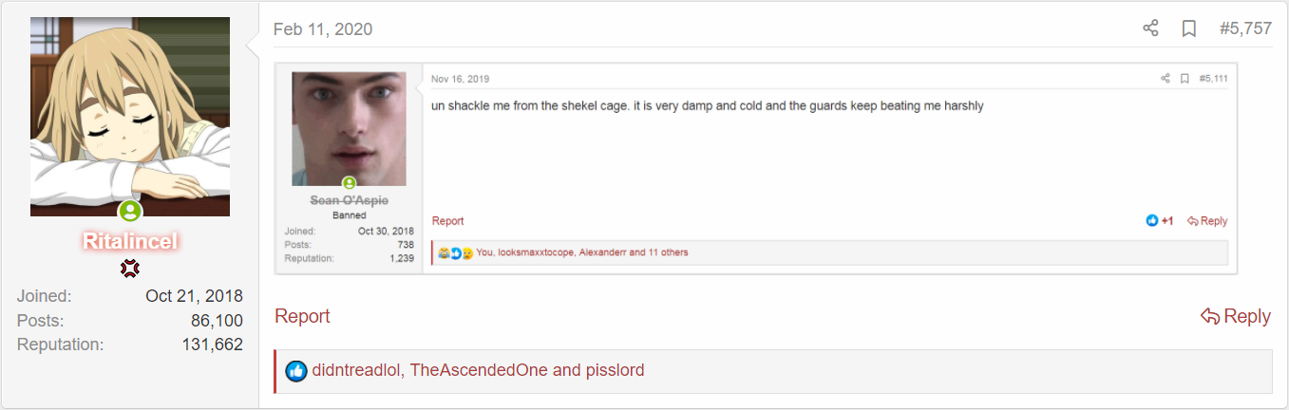The width and height of the screenshot is (1289, 410).
Task: Report the post by Ritalincel
Action: [302, 317]
